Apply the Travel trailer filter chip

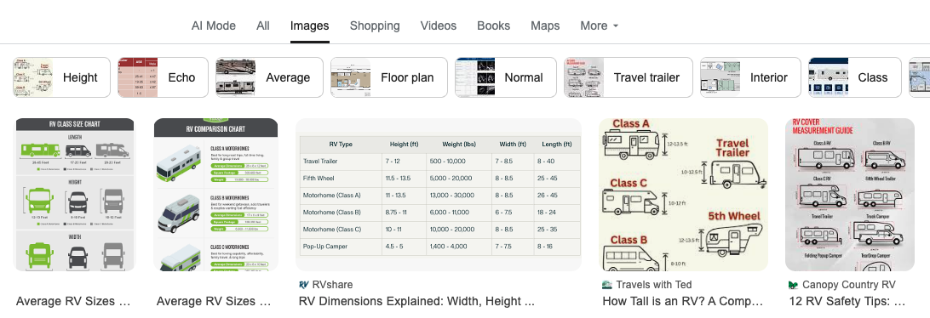[629, 77]
